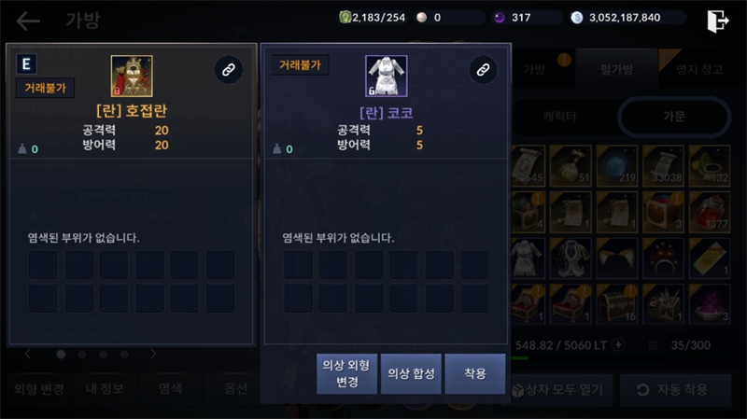Go to next costume page arrow

(153, 354)
